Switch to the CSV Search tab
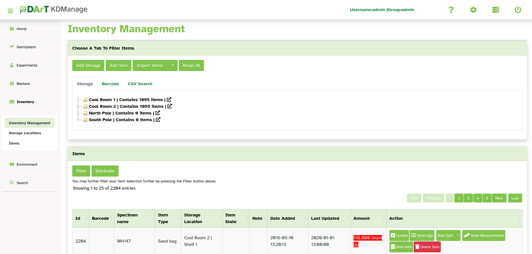 tap(140, 84)
